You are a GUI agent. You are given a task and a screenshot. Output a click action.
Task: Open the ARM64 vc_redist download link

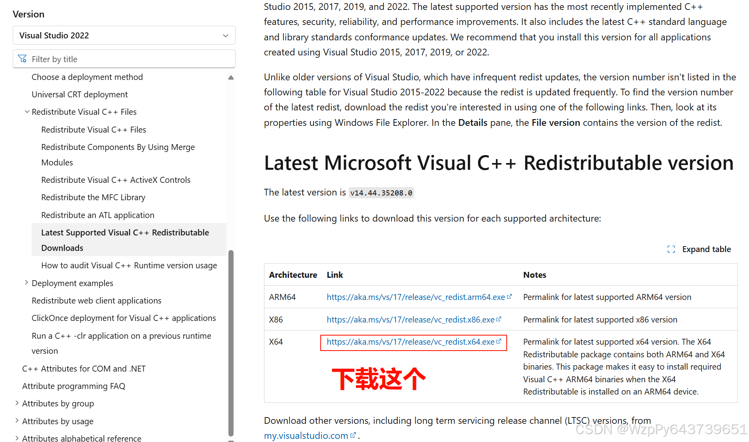[x=416, y=297]
